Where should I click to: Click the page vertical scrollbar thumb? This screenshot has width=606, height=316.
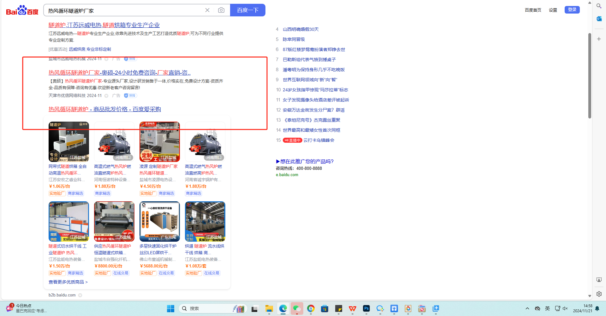pos(590,76)
